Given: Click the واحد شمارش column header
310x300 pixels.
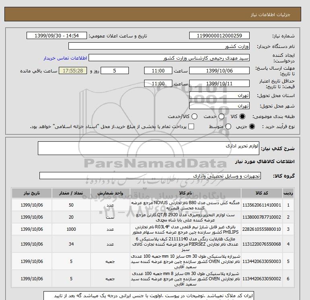Looking at the screenshot, I should pos(110,193).
